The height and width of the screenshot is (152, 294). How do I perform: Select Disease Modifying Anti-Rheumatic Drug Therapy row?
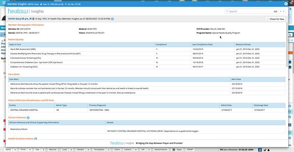point(147,54)
